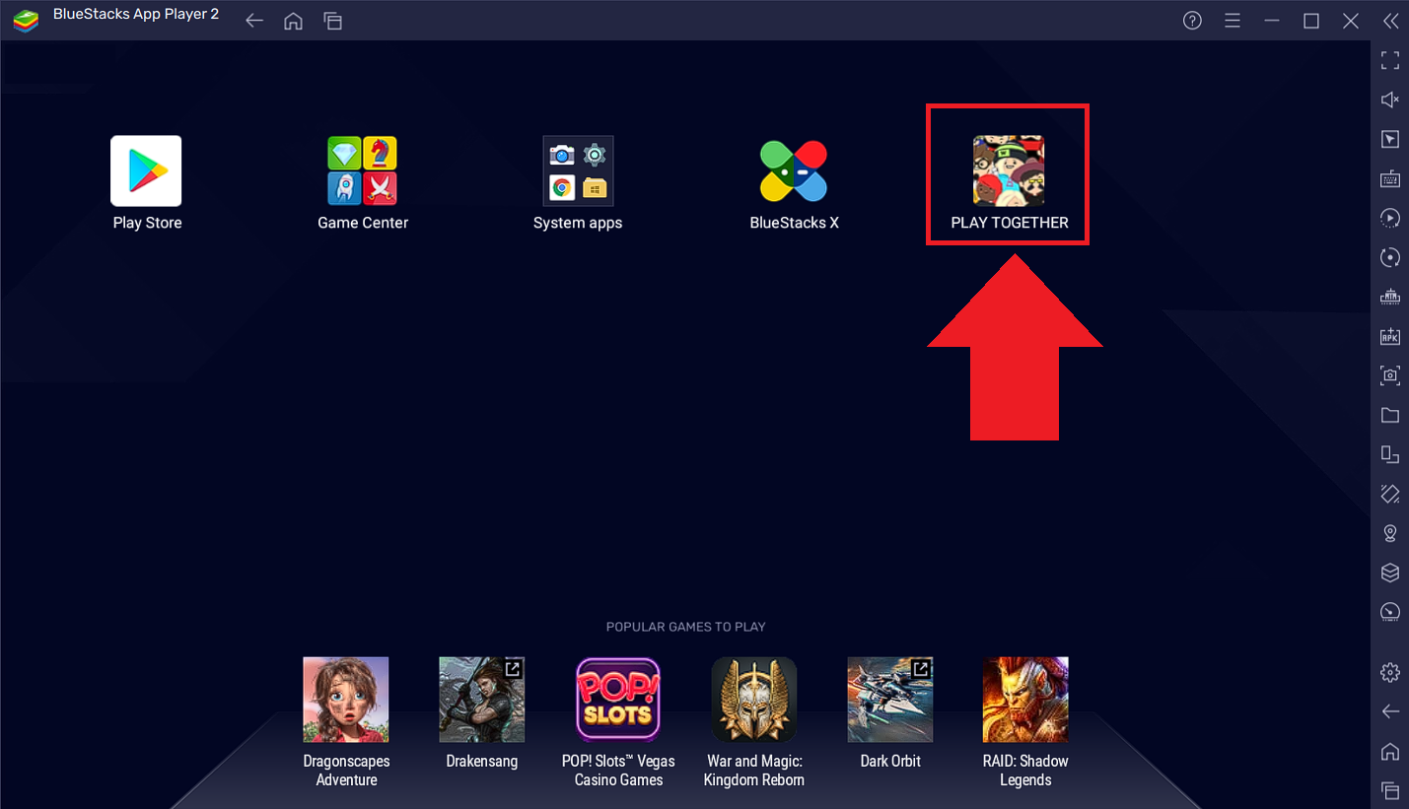
Task: Open Dragonscapes Adventure game tile
Action: pyautogui.click(x=346, y=700)
